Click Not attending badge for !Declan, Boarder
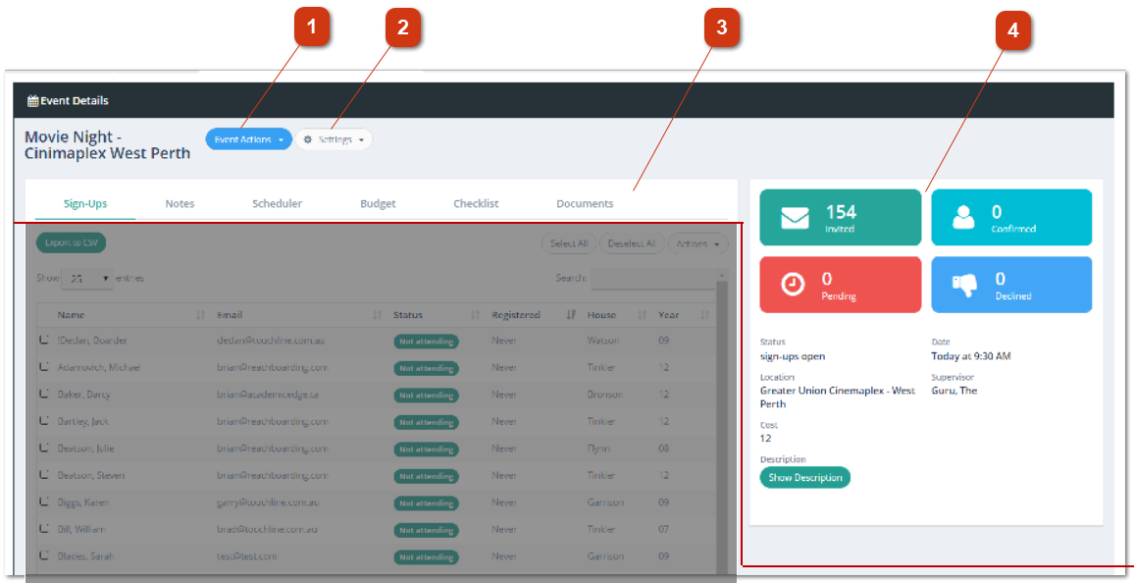 [426, 342]
